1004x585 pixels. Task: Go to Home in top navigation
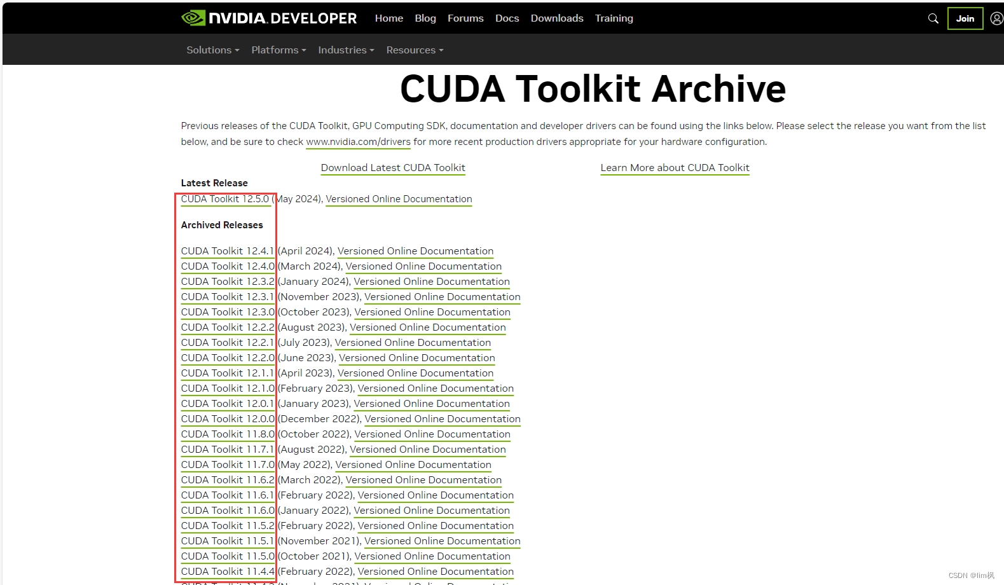click(x=389, y=18)
